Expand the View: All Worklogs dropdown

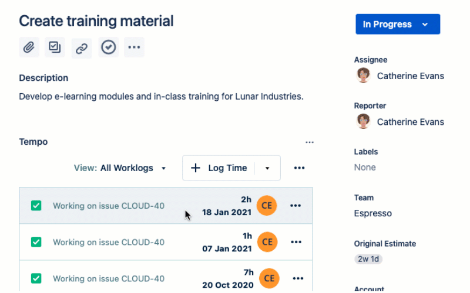pos(120,168)
